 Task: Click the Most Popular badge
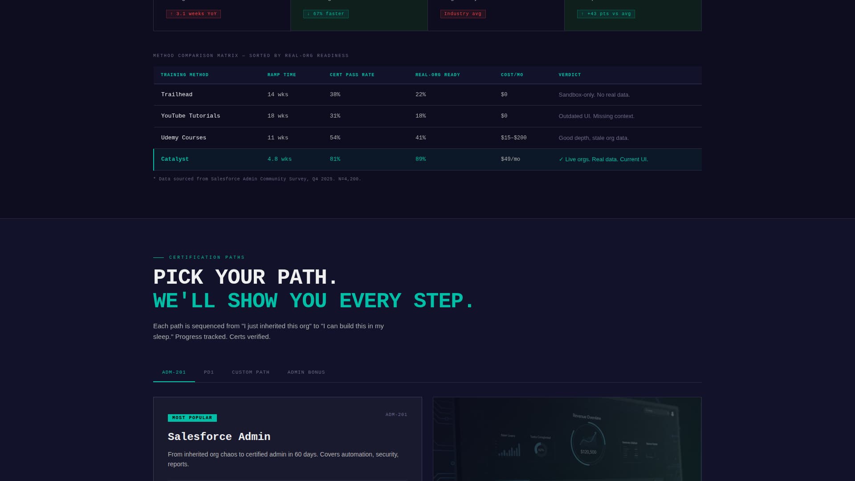192,418
